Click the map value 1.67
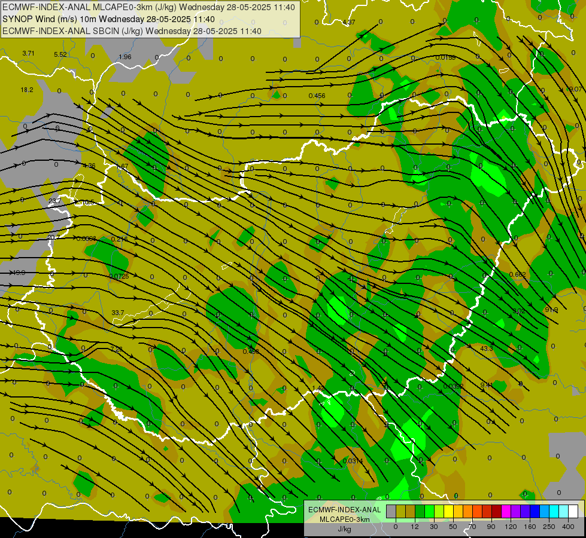The image size is (586, 538). 122,166
